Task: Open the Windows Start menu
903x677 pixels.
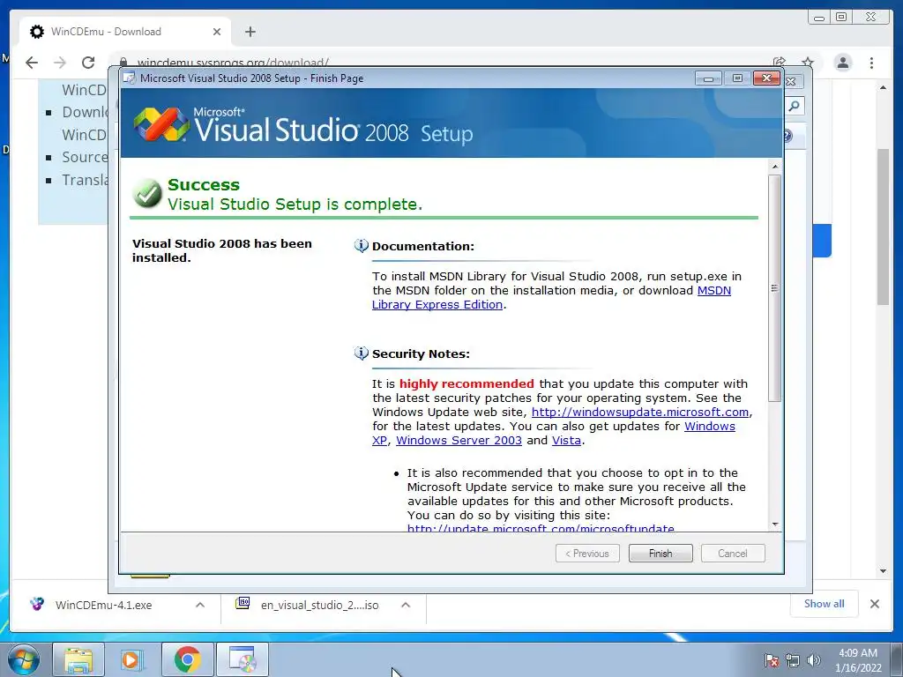Action: (23, 659)
